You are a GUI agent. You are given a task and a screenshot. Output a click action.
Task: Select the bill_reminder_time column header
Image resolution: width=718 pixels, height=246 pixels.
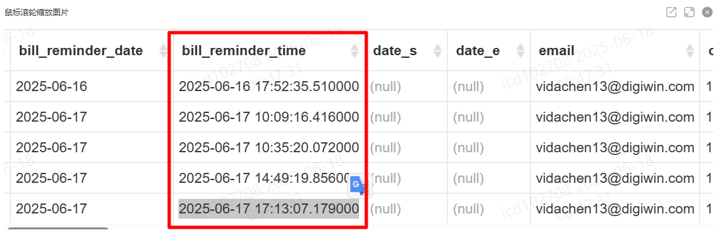pos(244,51)
